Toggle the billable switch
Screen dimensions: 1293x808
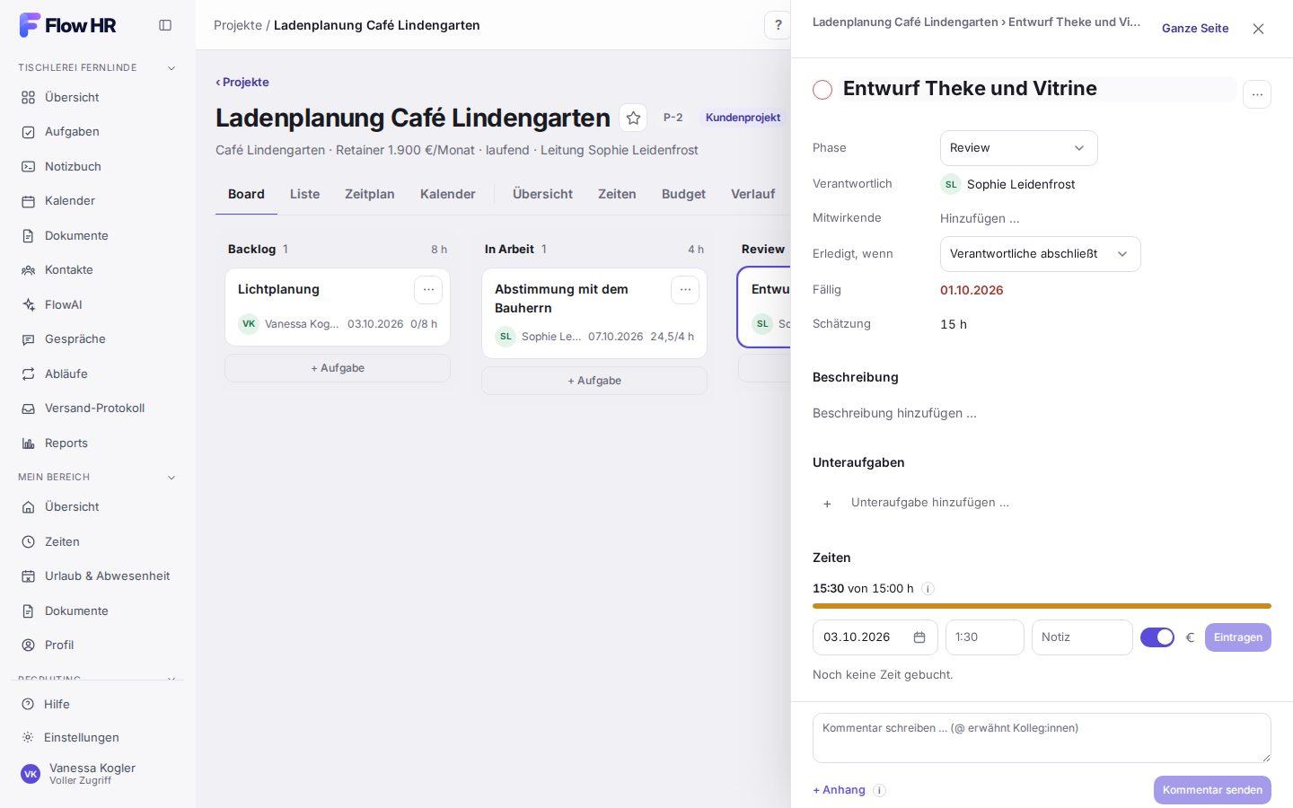click(x=1157, y=637)
